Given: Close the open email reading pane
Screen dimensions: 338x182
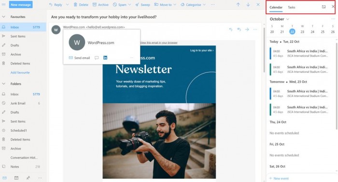Looking at the screenshot, I should tap(258, 4).
